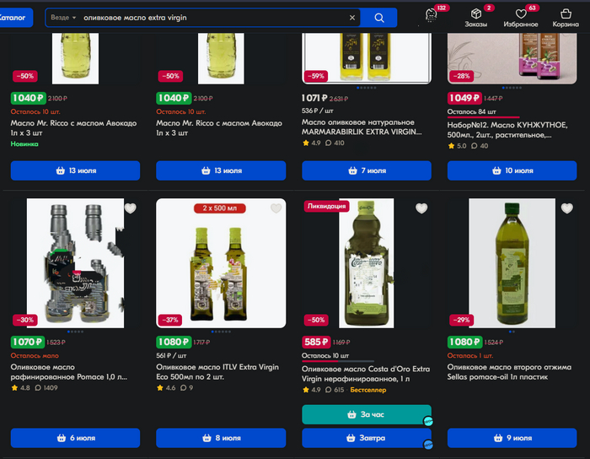Open the Оливковое масло ITLV Extra Virgin title

217,371
